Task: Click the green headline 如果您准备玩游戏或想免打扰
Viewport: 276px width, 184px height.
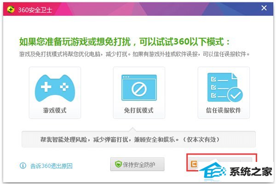Action: tap(125, 42)
